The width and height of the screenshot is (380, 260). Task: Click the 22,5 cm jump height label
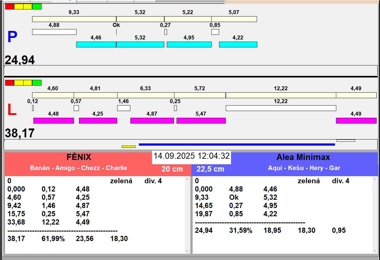tap(210, 169)
